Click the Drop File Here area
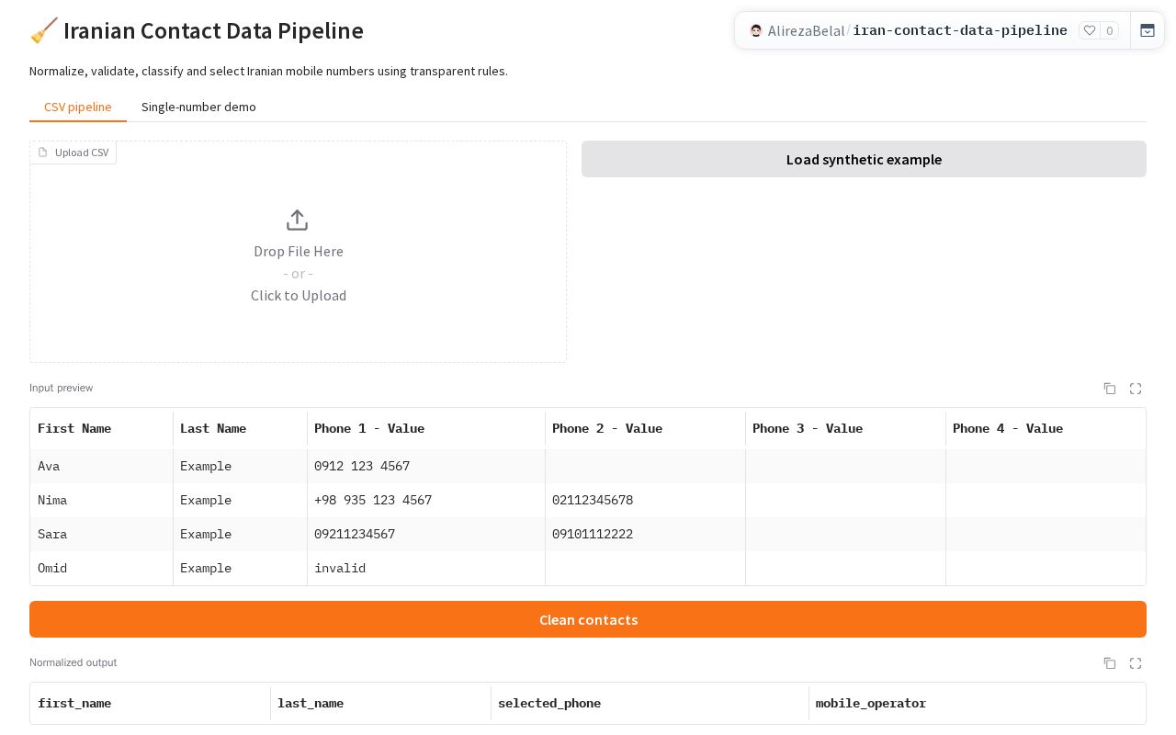Image resolution: width=1176 pixels, height=735 pixels. [299, 251]
